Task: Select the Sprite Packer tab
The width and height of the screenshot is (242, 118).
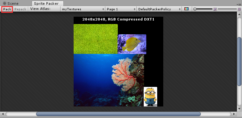Action: click(46, 4)
